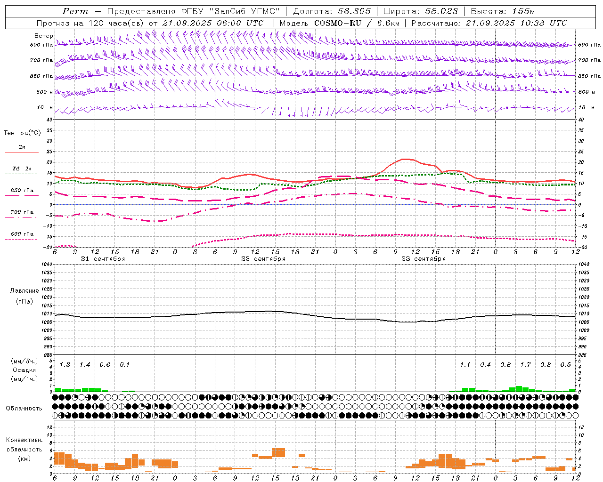Click the (мм/3ч.) precipitation unit label

pyautogui.click(x=24, y=361)
